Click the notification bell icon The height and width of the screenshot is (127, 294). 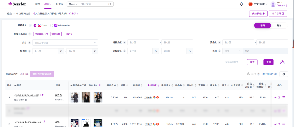click(x=241, y=4)
